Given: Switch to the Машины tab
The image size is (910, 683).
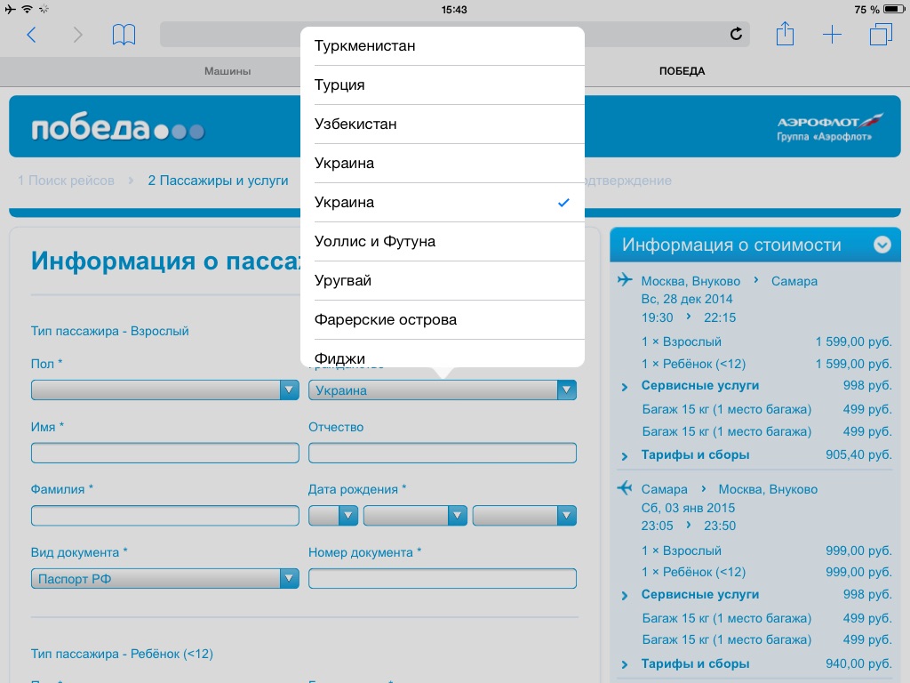Looking at the screenshot, I should [x=227, y=71].
